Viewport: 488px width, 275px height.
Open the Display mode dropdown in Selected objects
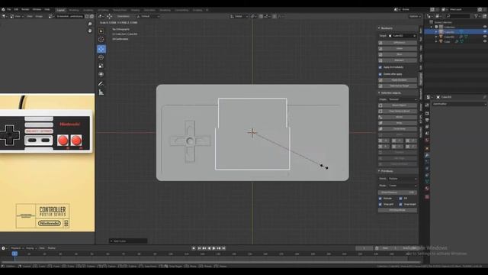coord(402,99)
